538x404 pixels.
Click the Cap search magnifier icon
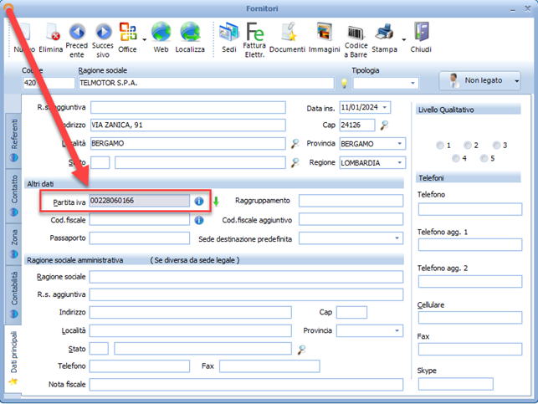pos(384,125)
